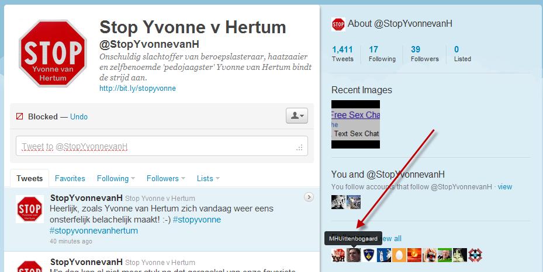
Task: Click the red-orange sun avatar
Action: coord(414,255)
